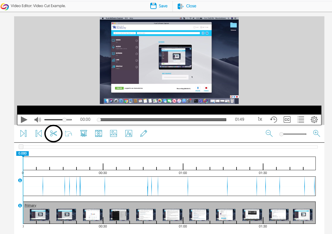The width and height of the screenshot is (332, 234).
Task: Click the video preview area
Action: (x=169, y=60)
